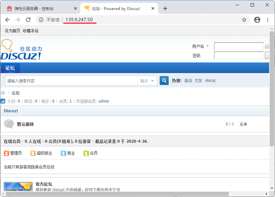Viewport: 275px width, 197px height.
Task: Click the scroll-right arrow of the horizontal scrollbar
Action: point(267,194)
